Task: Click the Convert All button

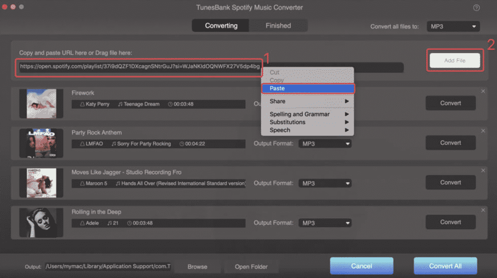Action: coord(445,266)
